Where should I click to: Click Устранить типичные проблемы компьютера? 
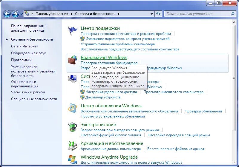pos(118,44)
